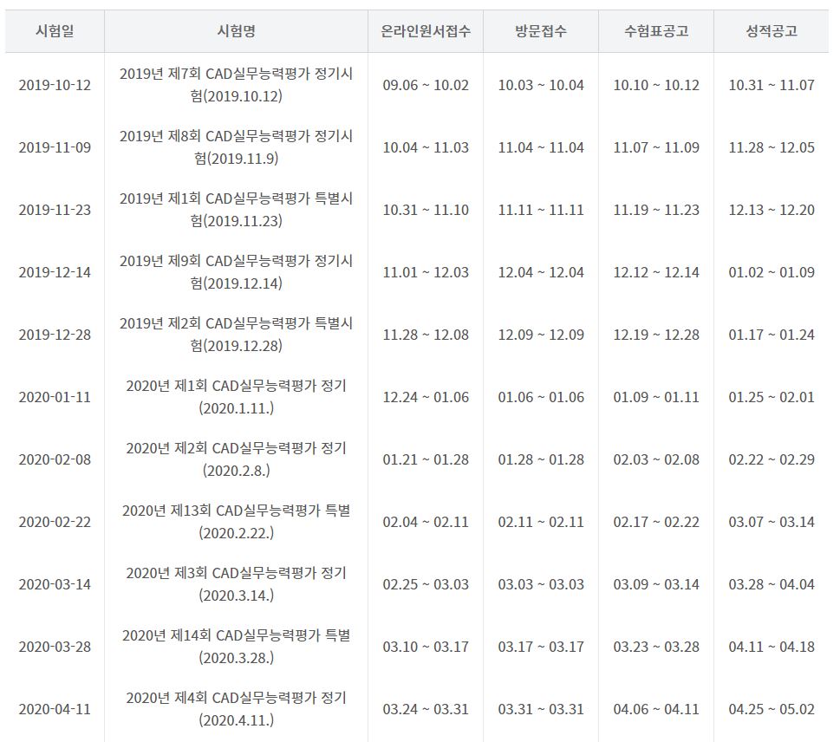Open 2020년 제1회 CAD실무능력평가 정기 entry
The width and height of the screenshot is (840, 742).
click(237, 397)
